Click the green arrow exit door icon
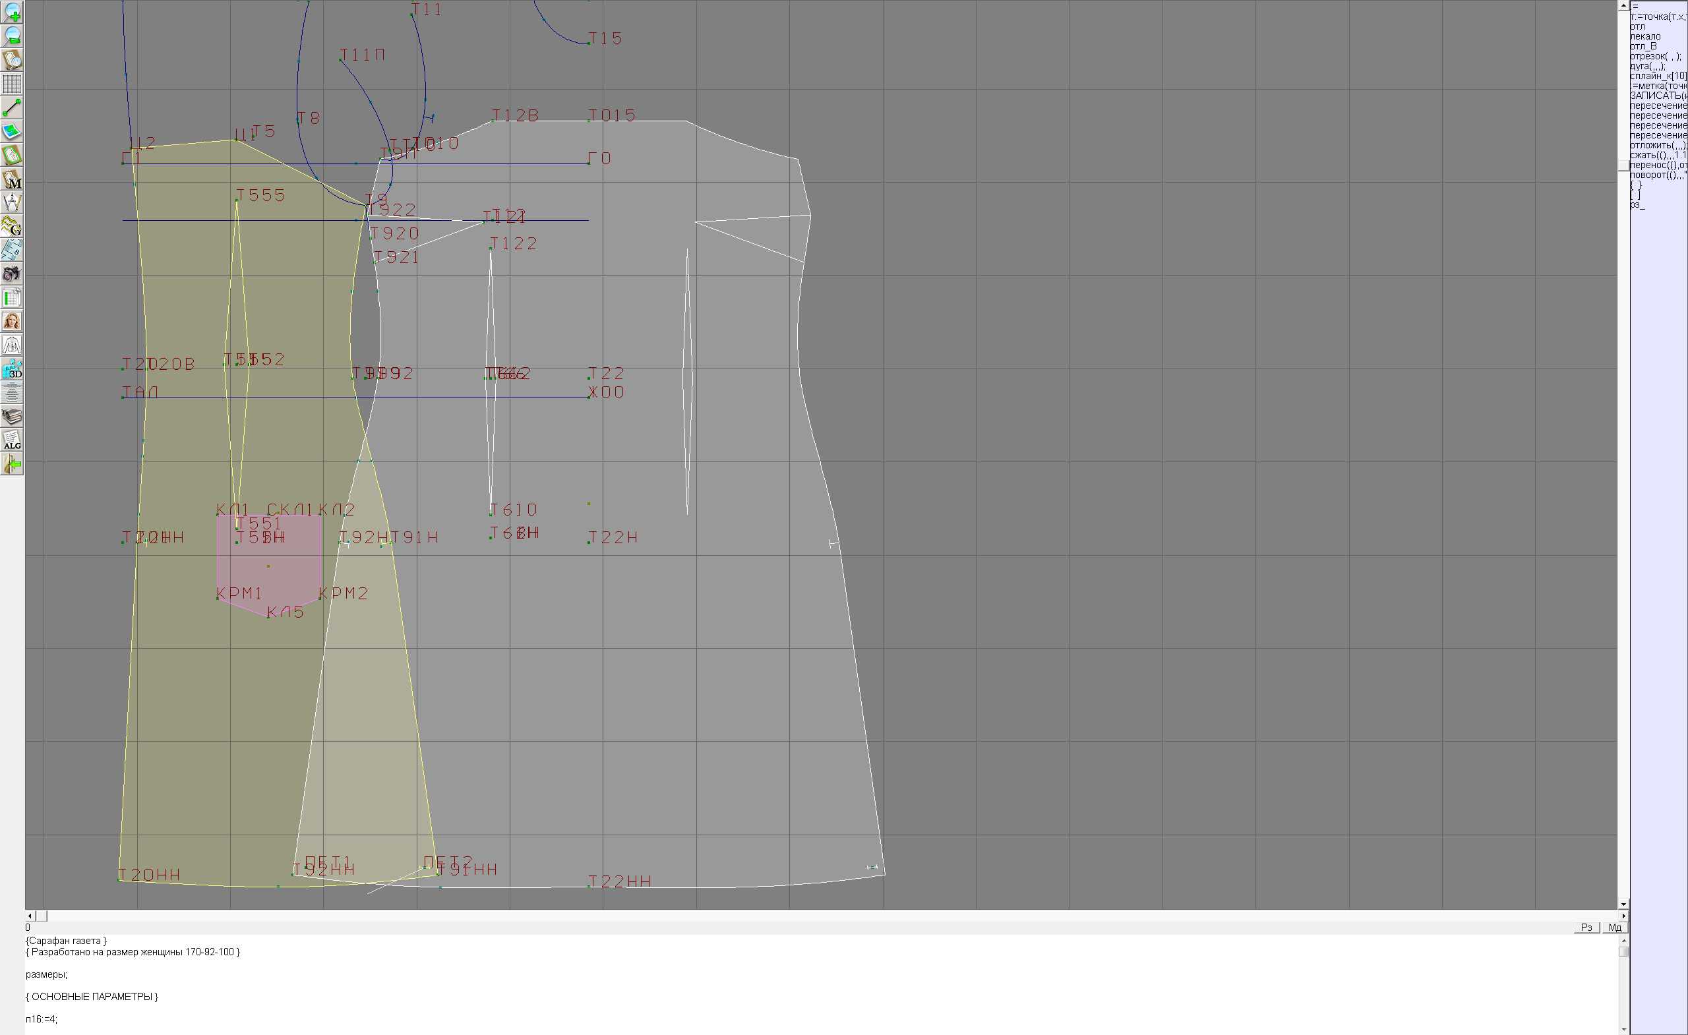 [12, 464]
